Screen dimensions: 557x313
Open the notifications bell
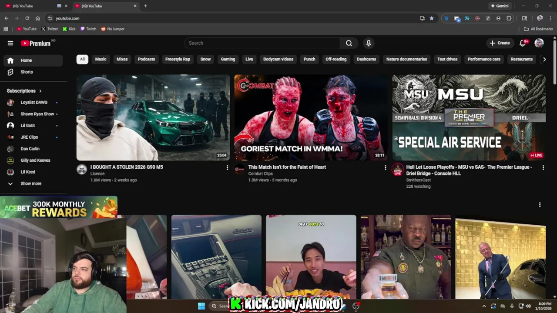(523, 43)
